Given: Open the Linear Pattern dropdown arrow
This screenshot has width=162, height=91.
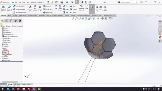Looking at the screenshot, I should pos(60,13).
